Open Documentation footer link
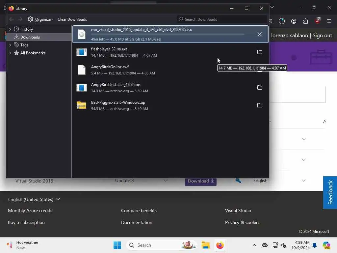The height and width of the screenshot is (253, 337). pos(137,222)
